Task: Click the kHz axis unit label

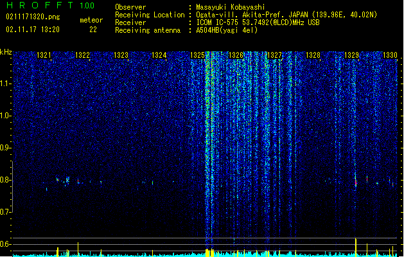Action: click(6, 52)
